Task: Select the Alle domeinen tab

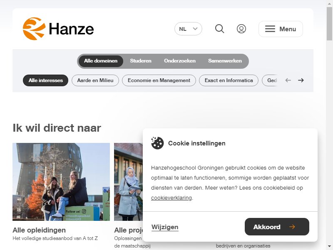Action: pyautogui.click(x=101, y=61)
